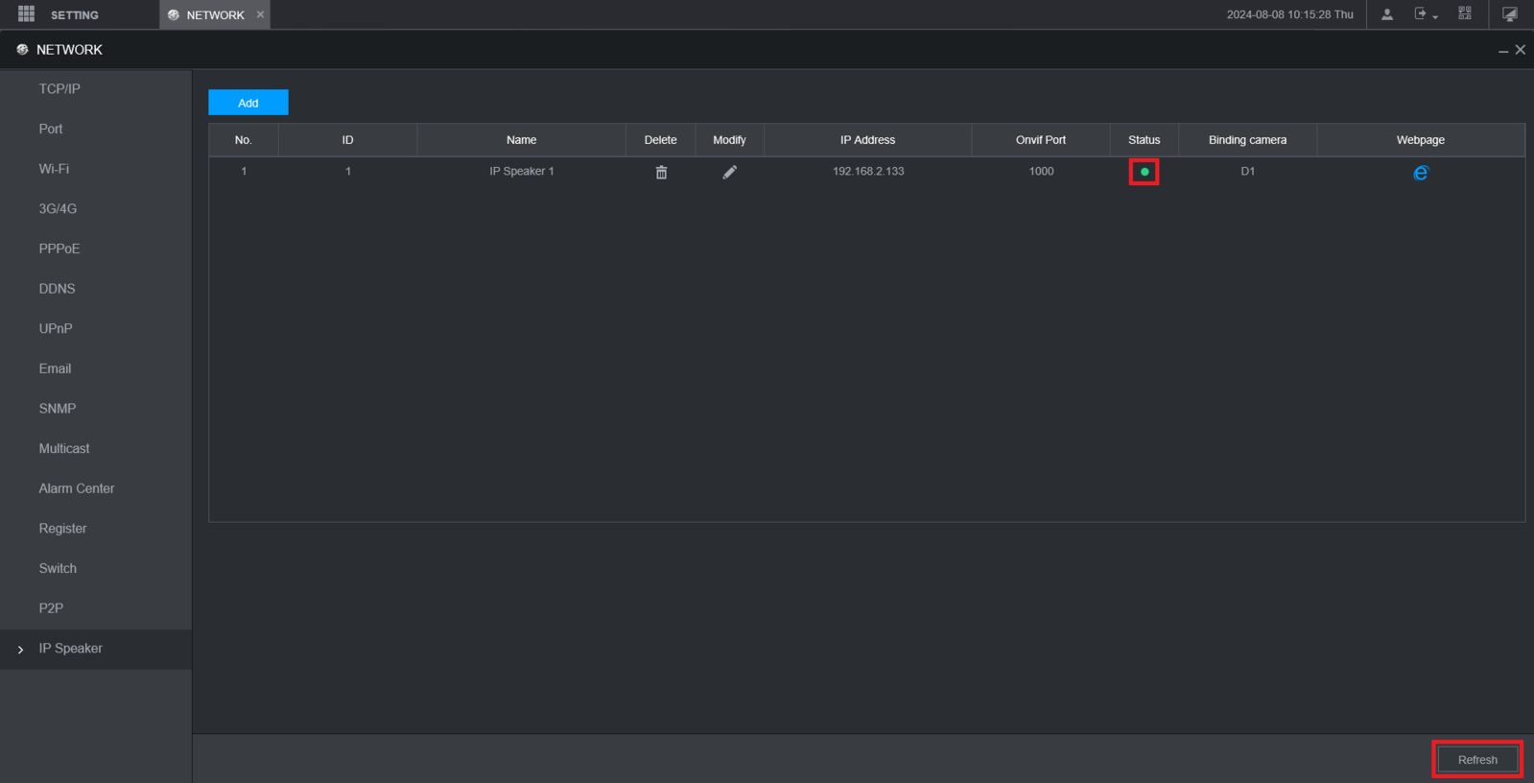Select Wi-Fi in the sidebar
This screenshot has height=783, width=1534.
pos(54,169)
